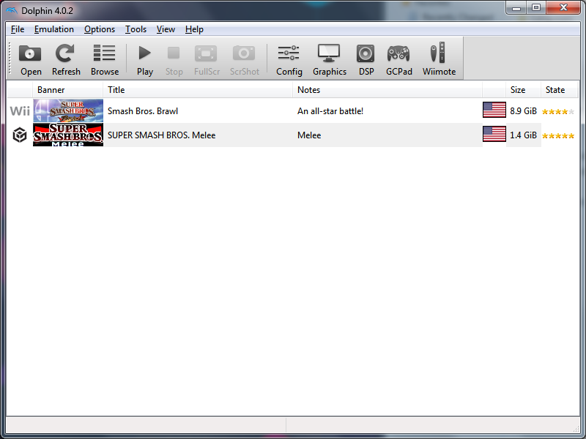Sort list by Title column header
586x439 pixels.
[x=198, y=90]
